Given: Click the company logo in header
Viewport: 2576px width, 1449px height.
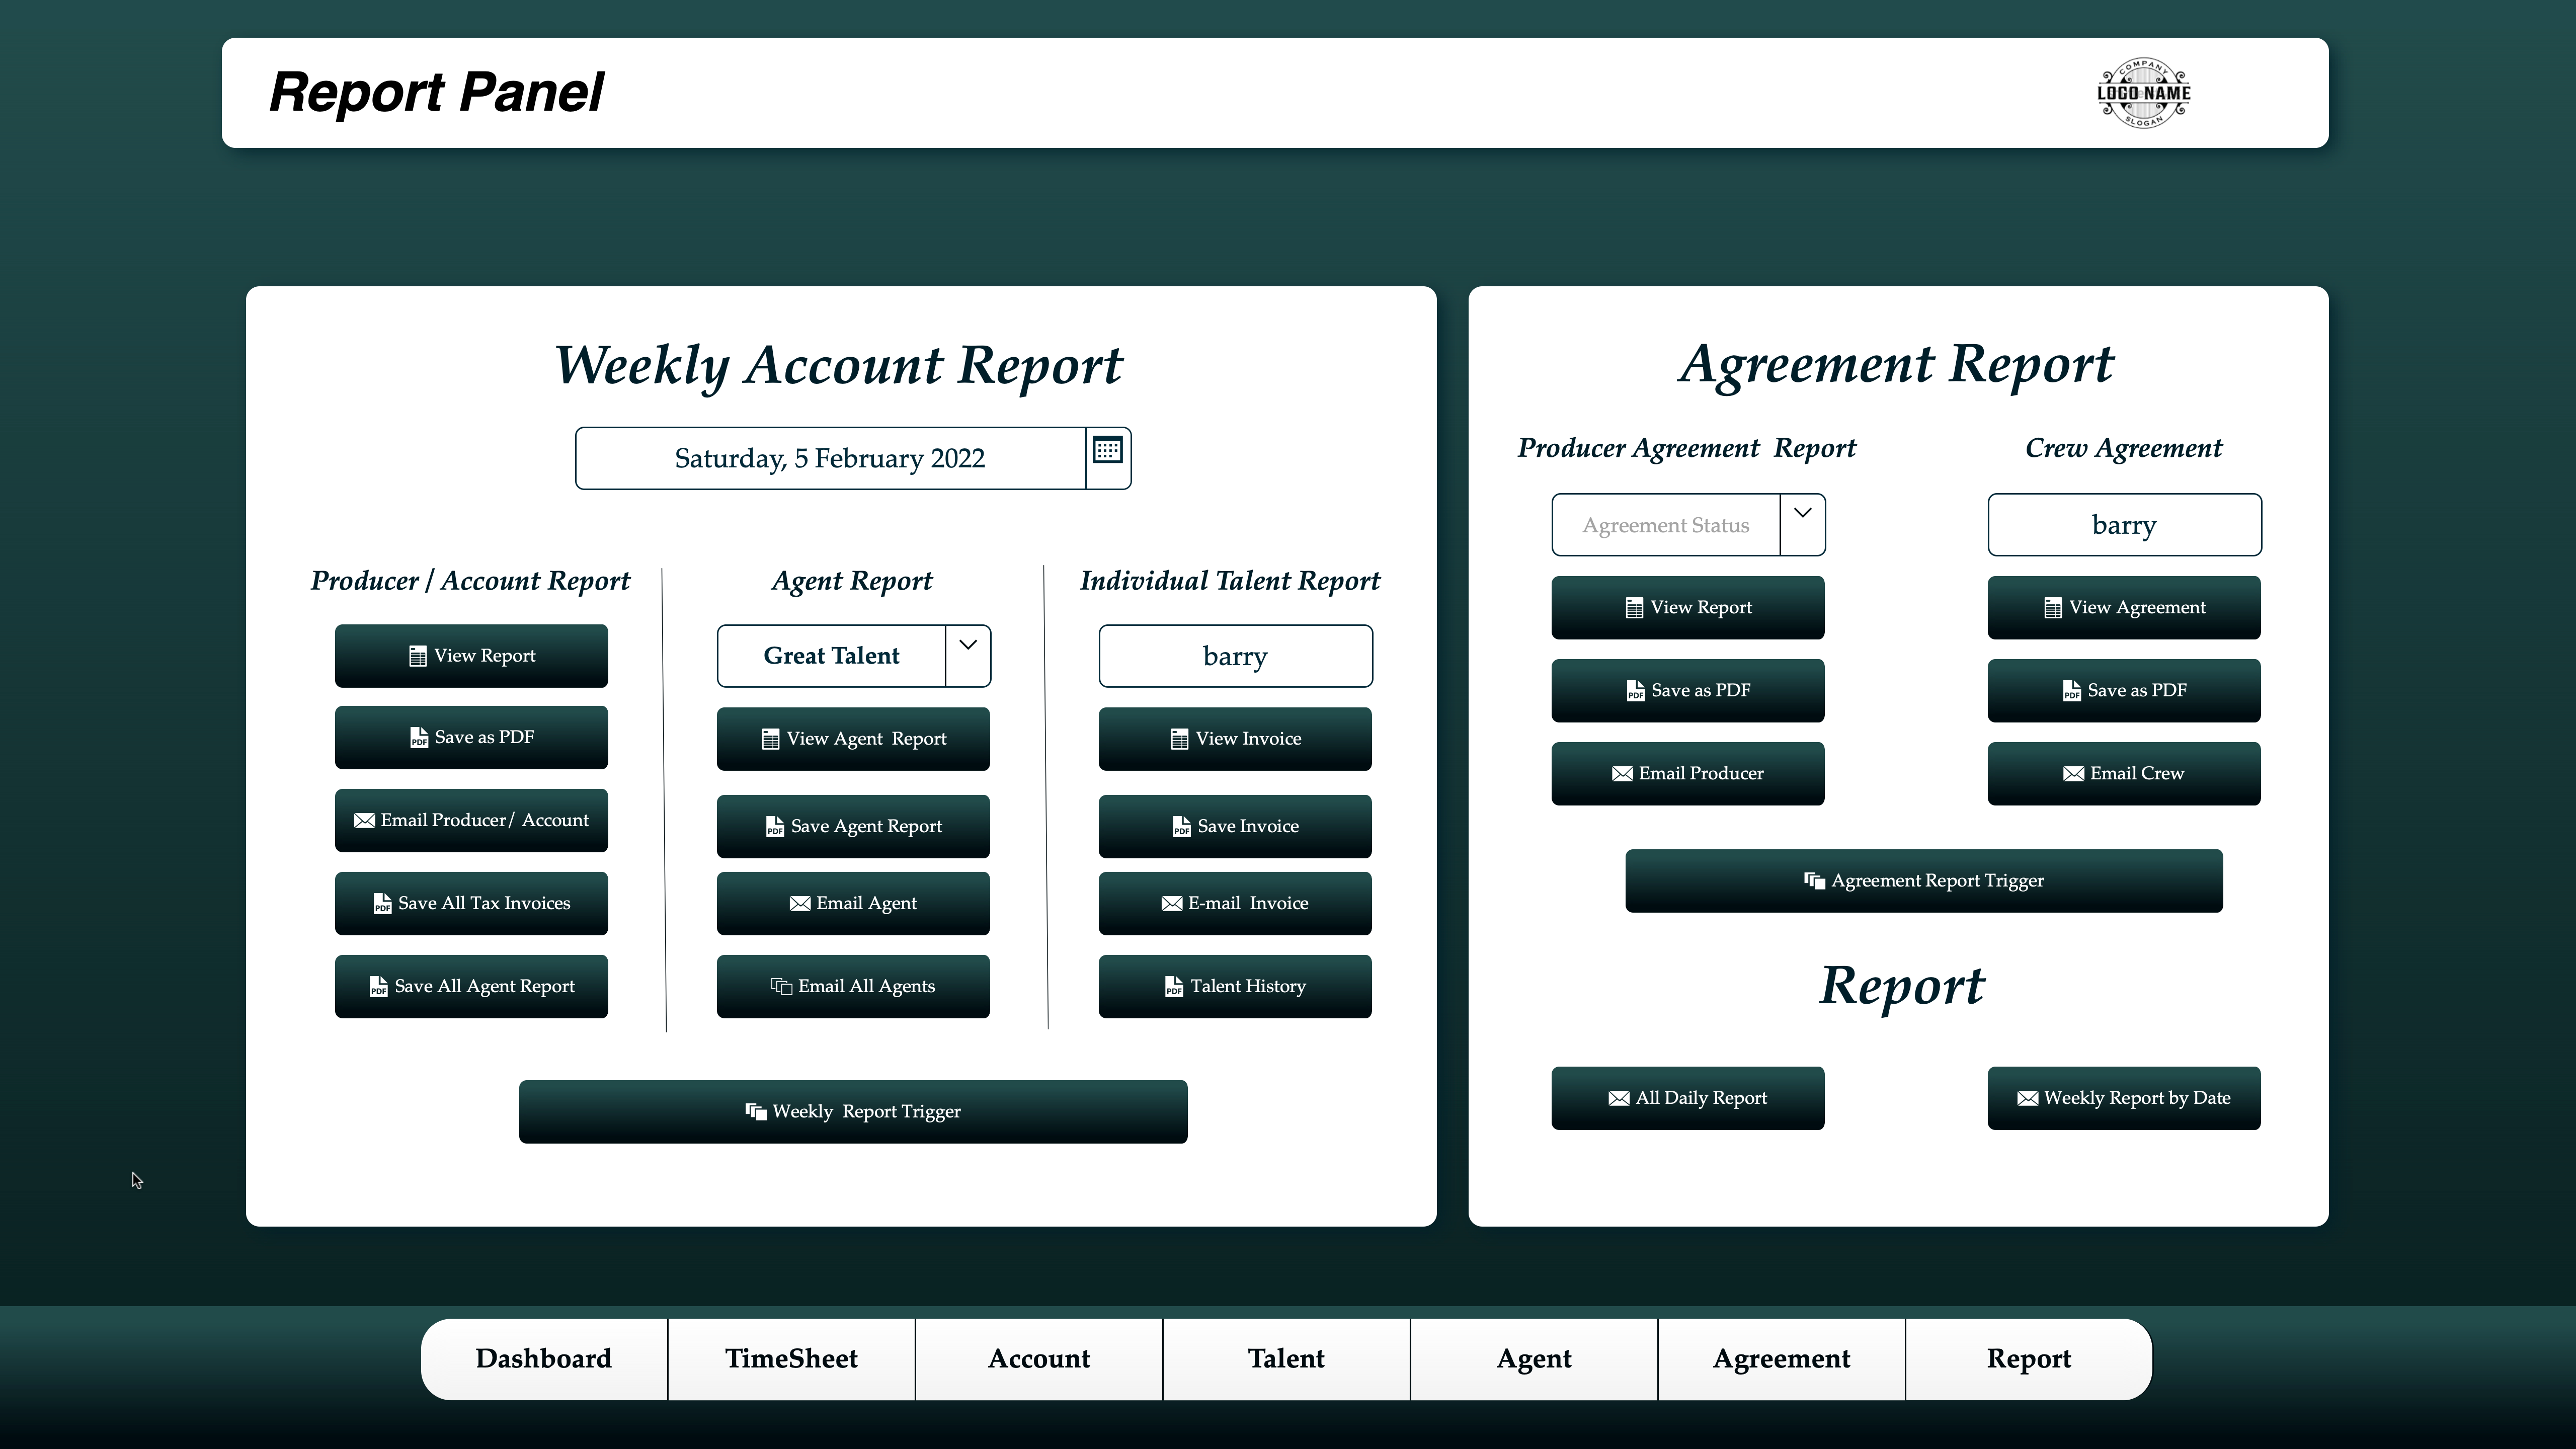Looking at the screenshot, I should 2143,93.
